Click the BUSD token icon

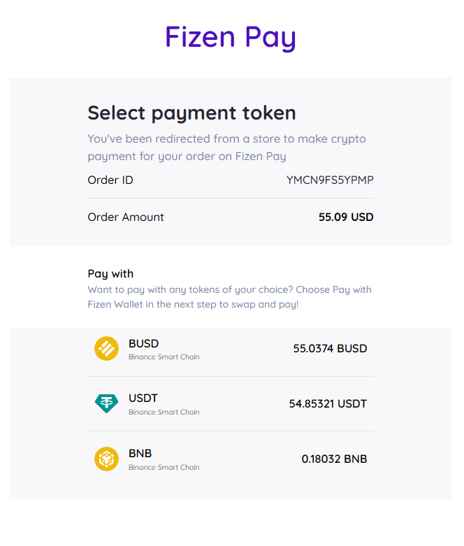click(x=107, y=348)
